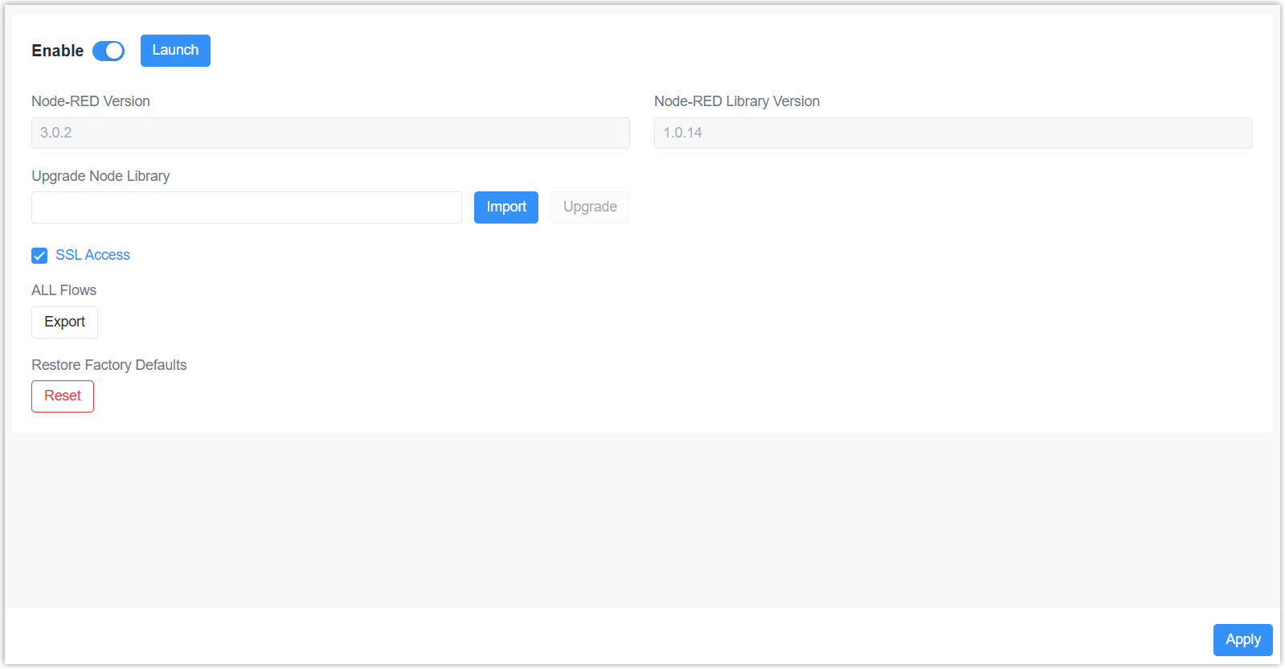Export all flows
1285x669 pixels.
64,322
